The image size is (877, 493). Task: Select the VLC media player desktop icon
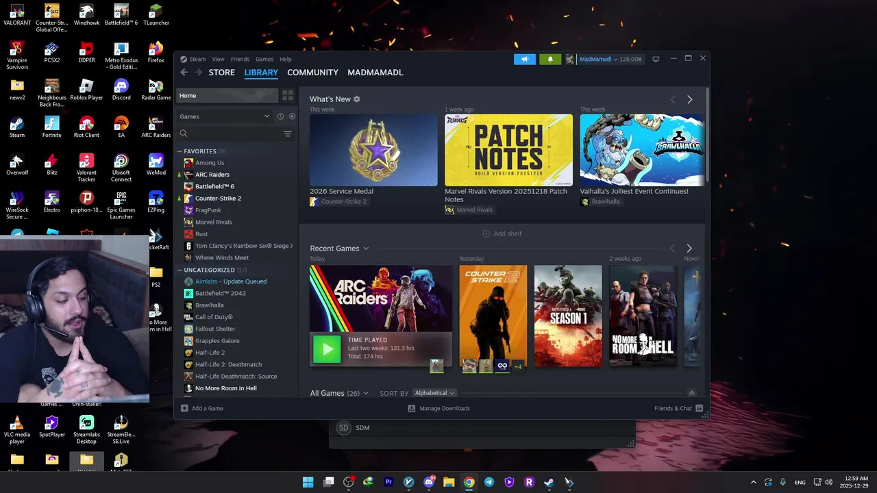point(17,430)
